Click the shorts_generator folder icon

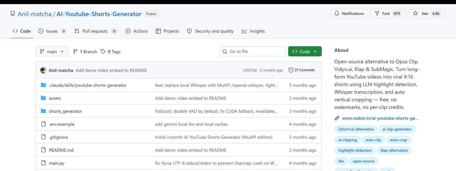click(x=43, y=111)
